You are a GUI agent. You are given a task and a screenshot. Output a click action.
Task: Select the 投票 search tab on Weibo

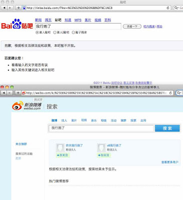133,120
